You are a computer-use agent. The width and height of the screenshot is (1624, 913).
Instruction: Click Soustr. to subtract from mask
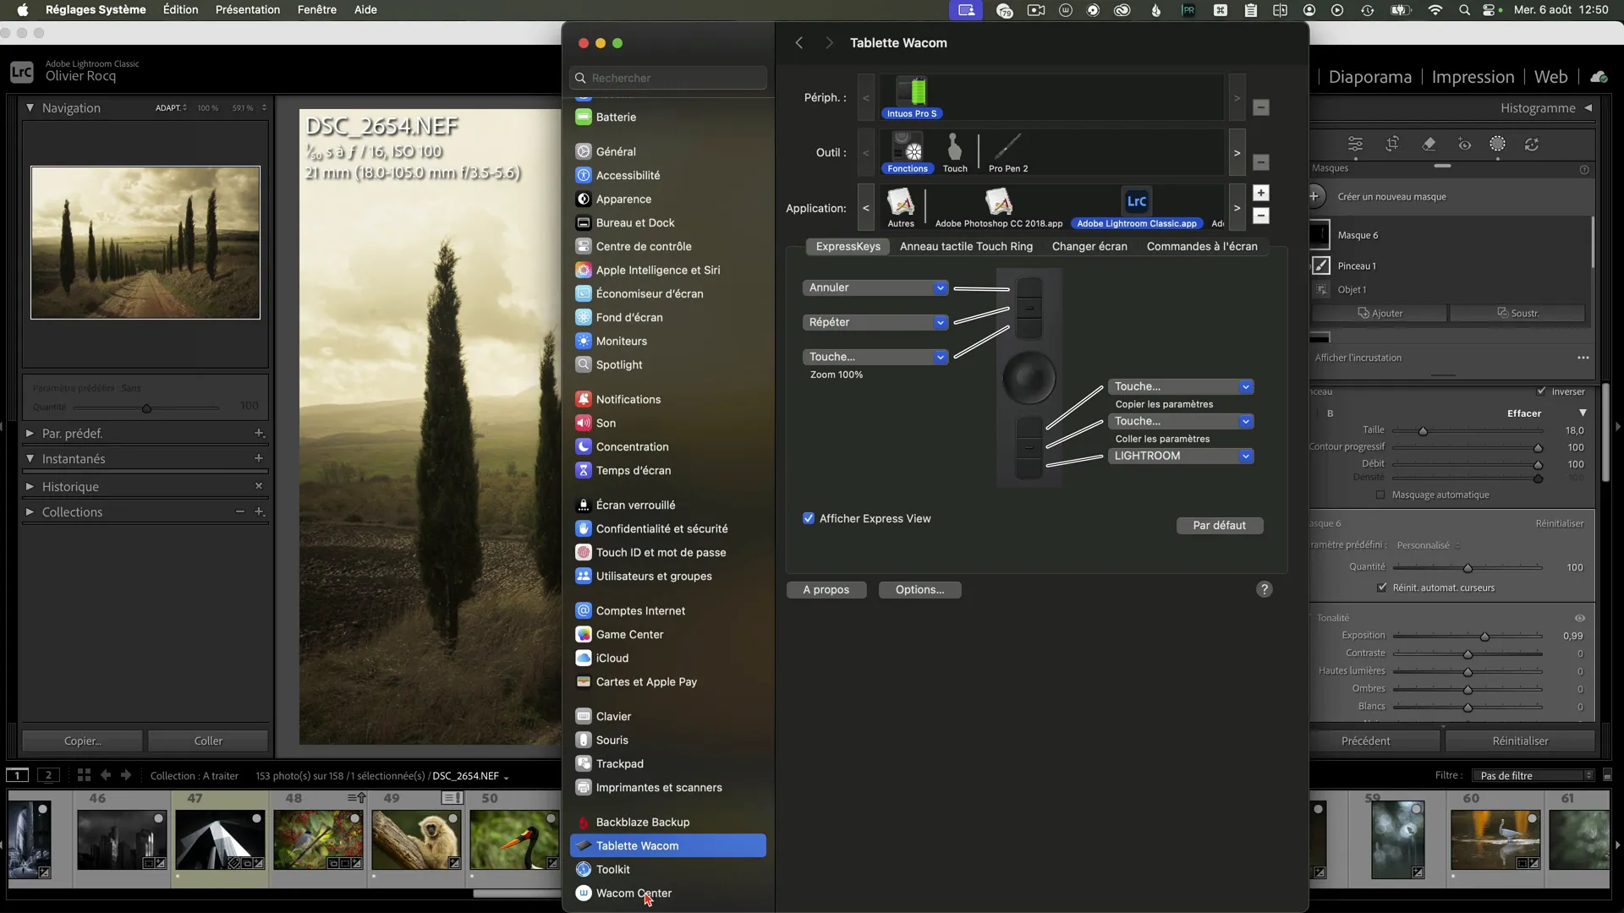tap(1518, 313)
